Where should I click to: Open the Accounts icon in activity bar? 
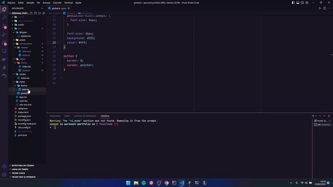[4, 166]
